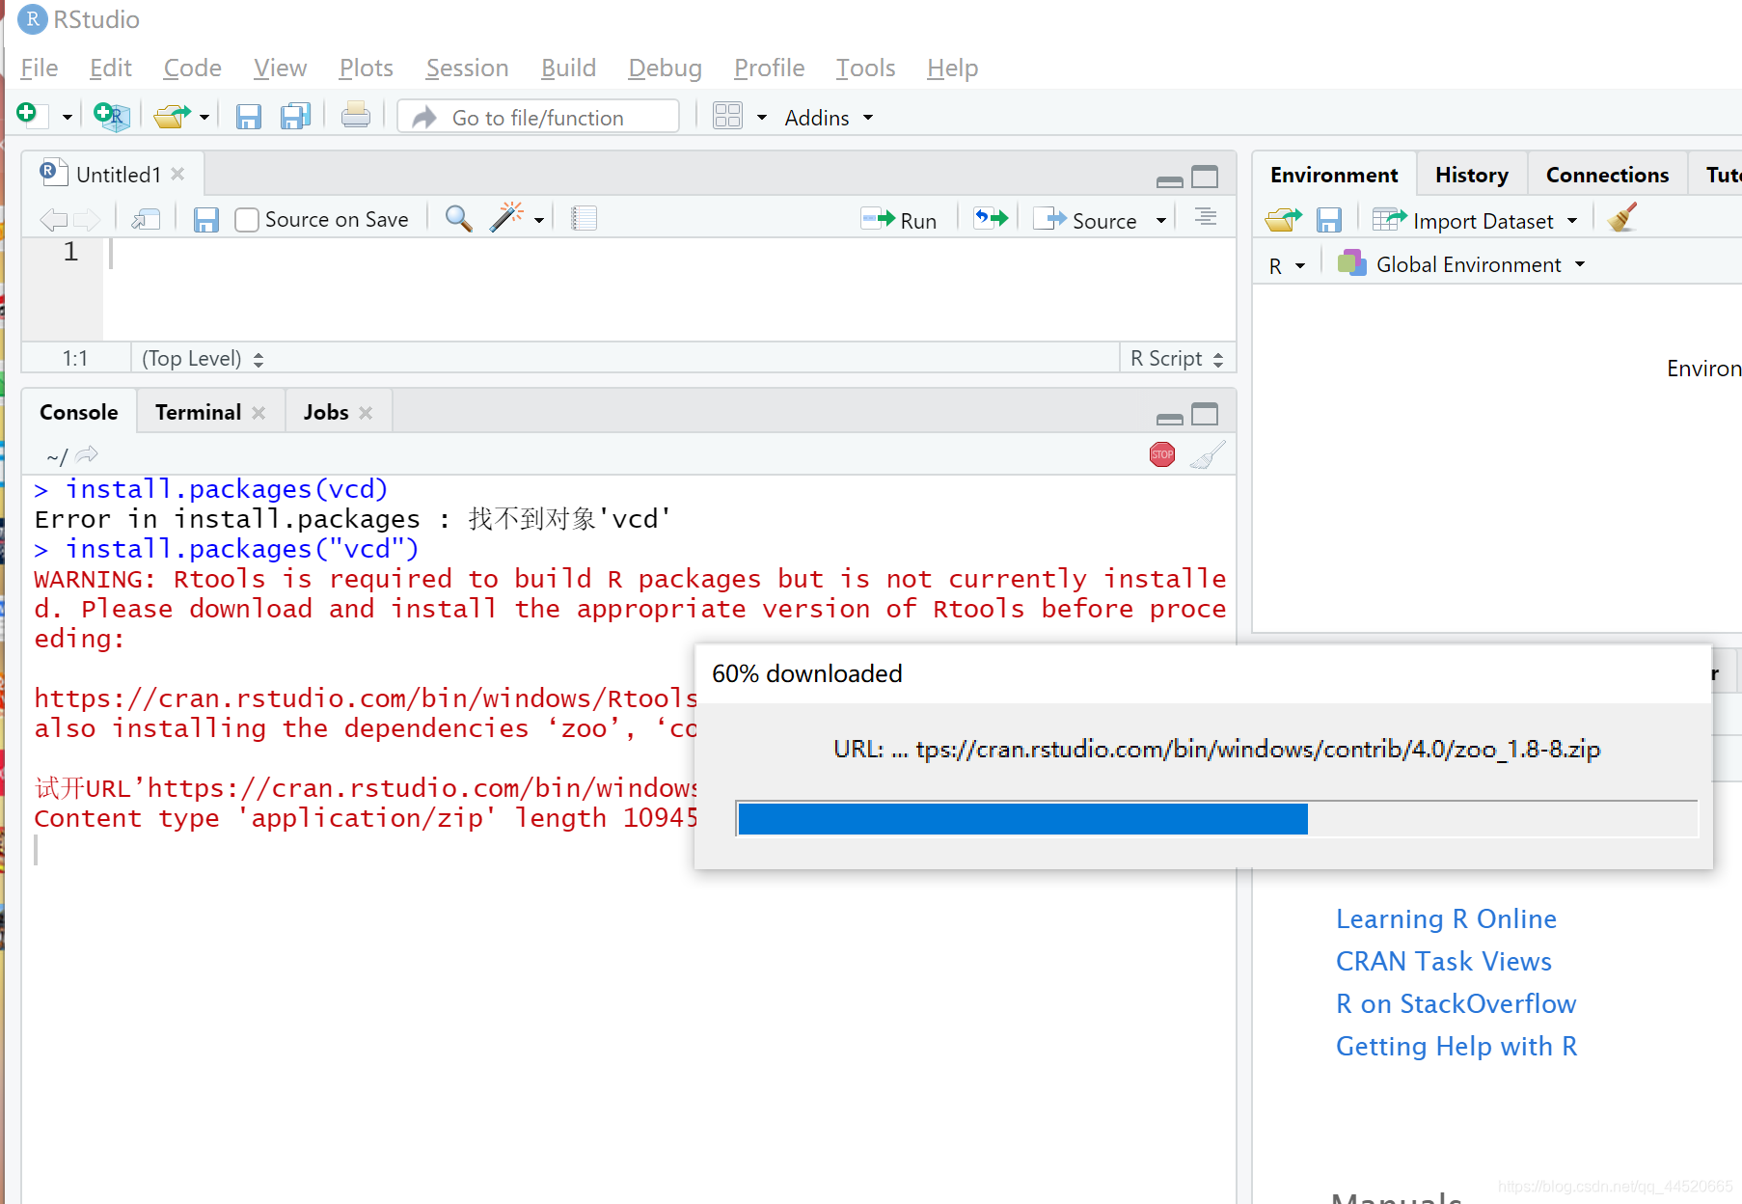The height and width of the screenshot is (1204, 1742).
Task: Click the back navigation arrow in editor
Action: (53, 220)
